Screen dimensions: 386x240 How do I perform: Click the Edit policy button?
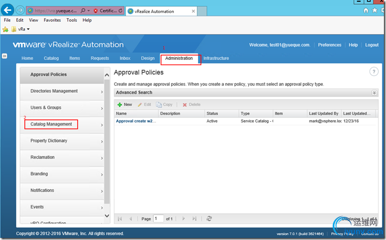(144, 105)
